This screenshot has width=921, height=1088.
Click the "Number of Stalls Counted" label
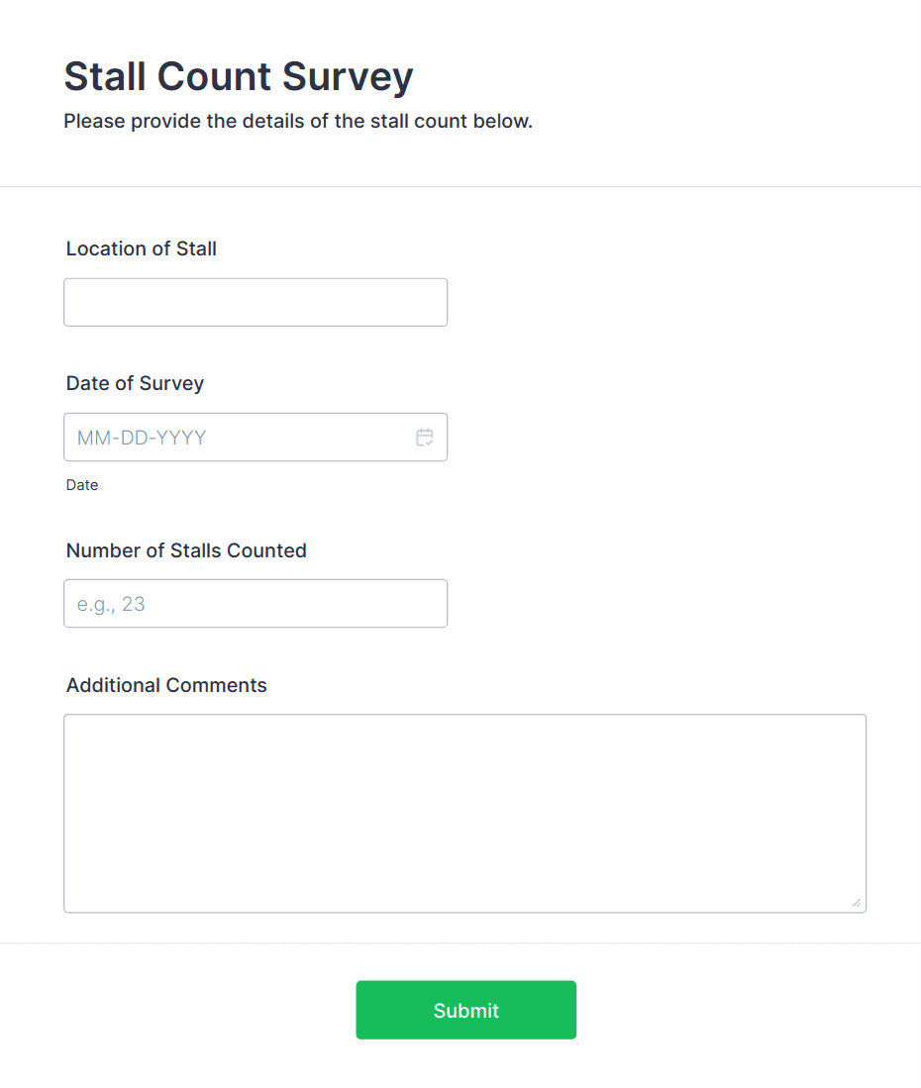pyautogui.click(x=186, y=551)
